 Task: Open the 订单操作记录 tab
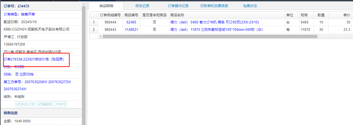point(178,6)
